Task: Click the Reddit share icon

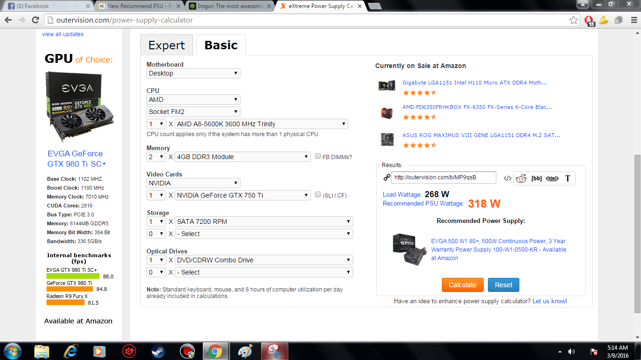Action: [521, 178]
